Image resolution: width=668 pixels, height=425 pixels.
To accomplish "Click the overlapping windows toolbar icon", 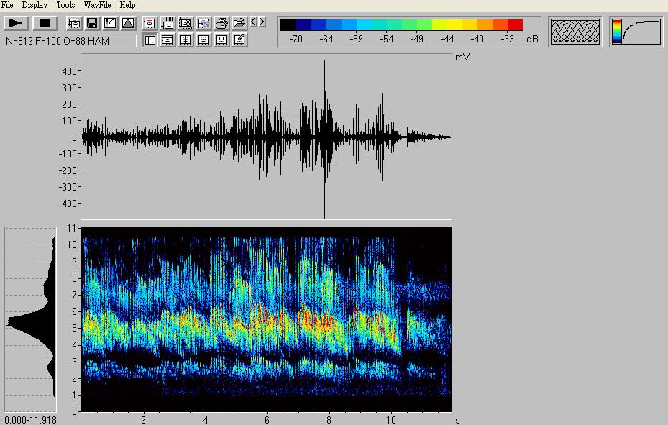I will (74, 24).
